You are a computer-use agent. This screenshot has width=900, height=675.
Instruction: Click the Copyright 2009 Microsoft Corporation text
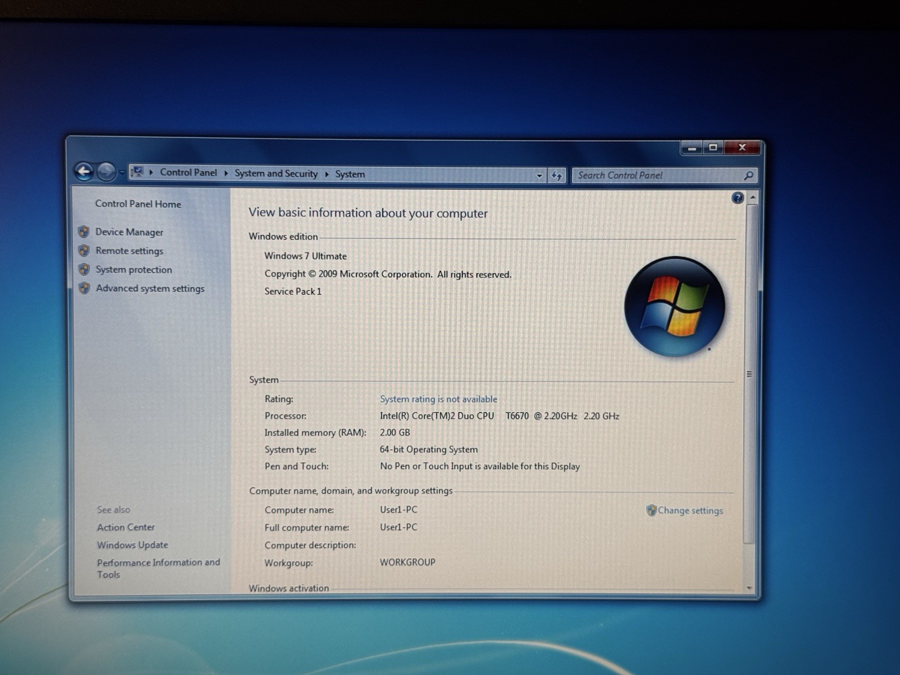pos(388,274)
